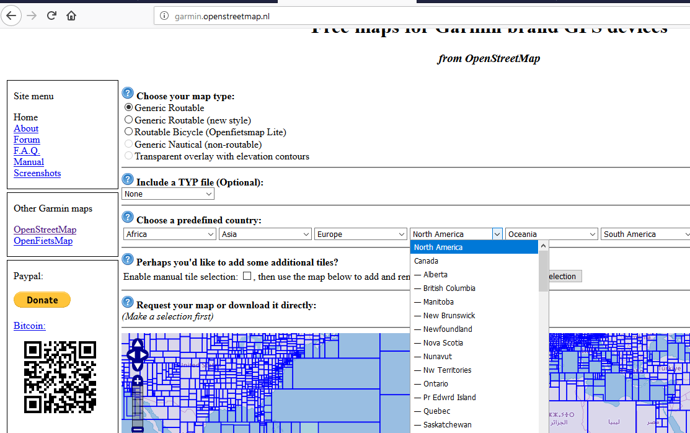Open help for Choose your map type
This screenshot has width=690, height=433.
(128, 93)
